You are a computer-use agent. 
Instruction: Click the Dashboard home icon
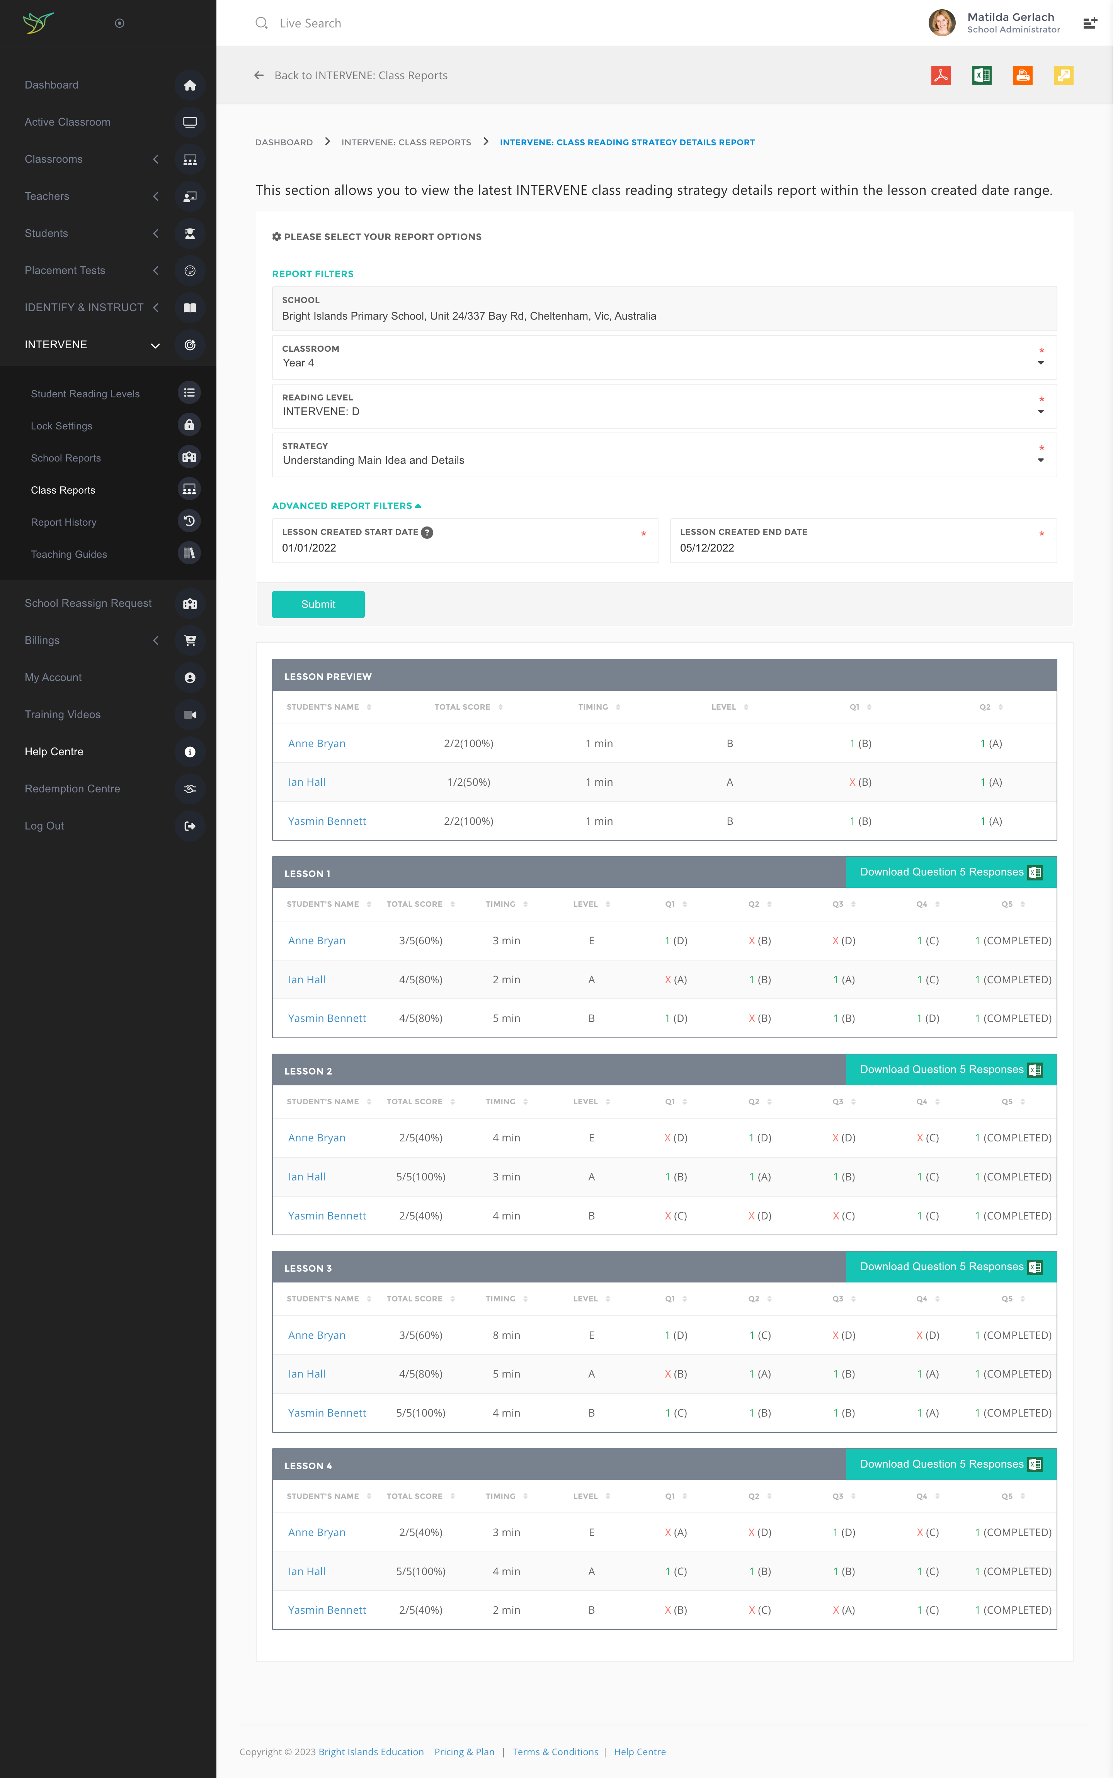point(190,85)
